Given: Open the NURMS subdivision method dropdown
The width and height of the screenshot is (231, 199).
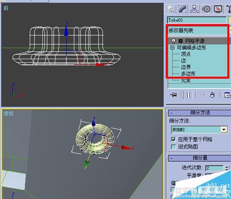Looking at the screenshot, I should 224,130.
